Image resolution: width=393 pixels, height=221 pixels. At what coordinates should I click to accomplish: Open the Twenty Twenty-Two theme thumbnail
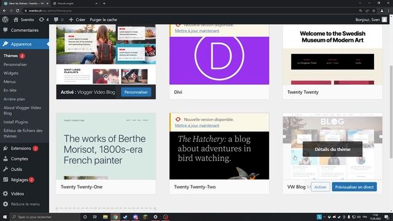click(219, 155)
